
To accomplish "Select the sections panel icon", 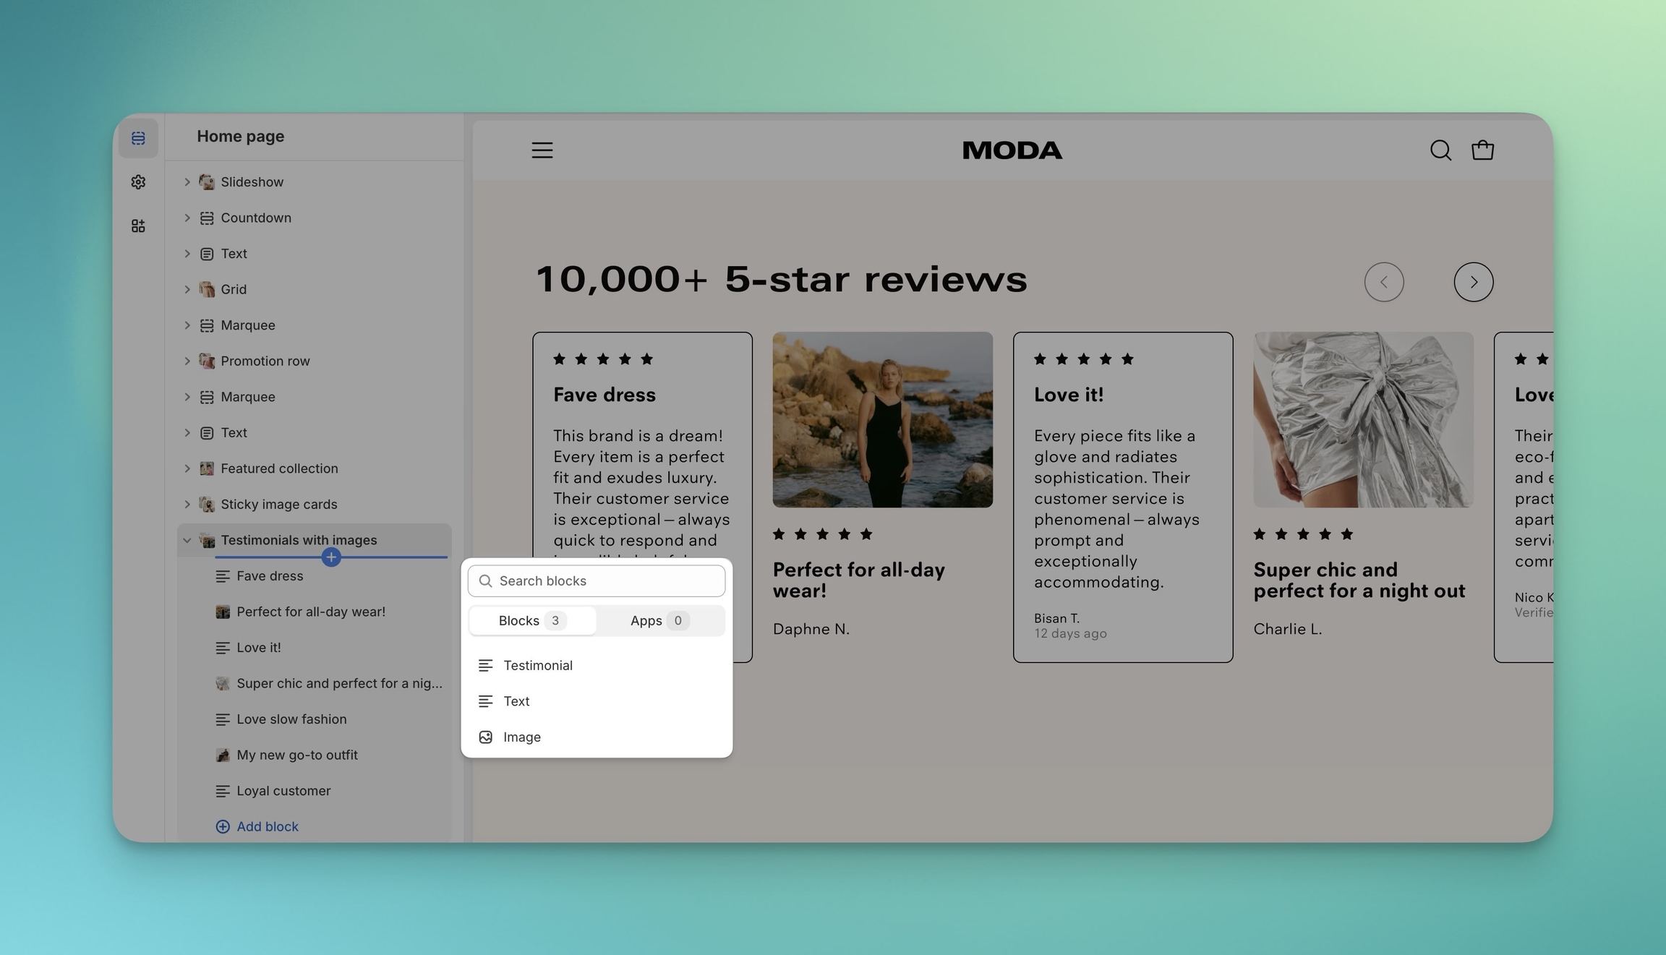I will [138, 138].
